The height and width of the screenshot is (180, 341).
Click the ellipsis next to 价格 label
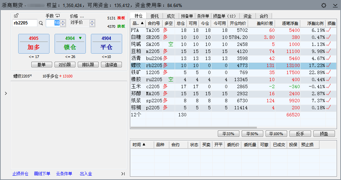click(x=82, y=16)
